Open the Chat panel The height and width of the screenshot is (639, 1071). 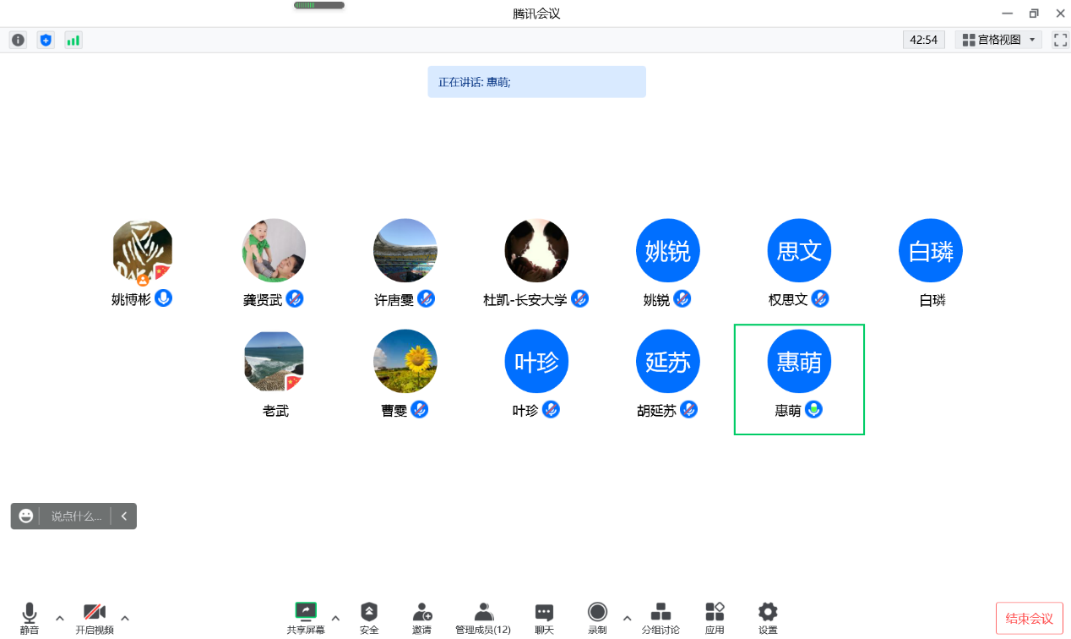pos(544,617)
